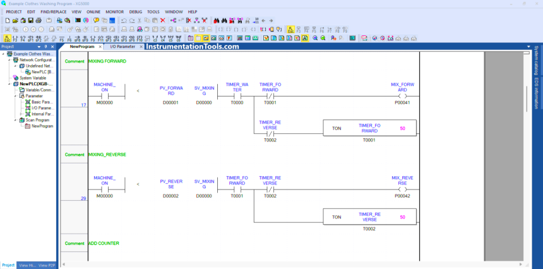Click the forward navigation arrow icon
The height and width of the screenshot is (269, 543).
271,20
